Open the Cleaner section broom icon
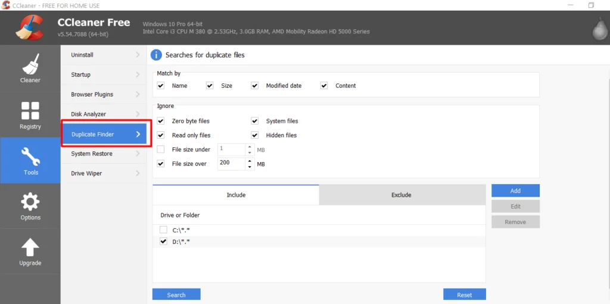610x304 pixels. tap(30, 63)
